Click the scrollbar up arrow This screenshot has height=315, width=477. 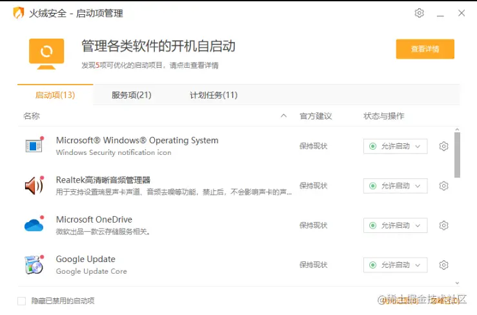[457, 130]
